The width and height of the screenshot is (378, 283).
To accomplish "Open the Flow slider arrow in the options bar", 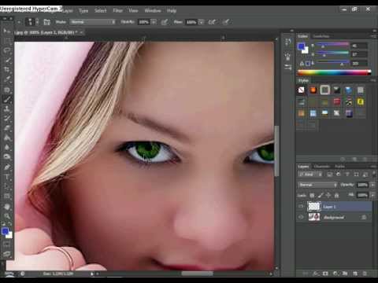I will [201, 22].
